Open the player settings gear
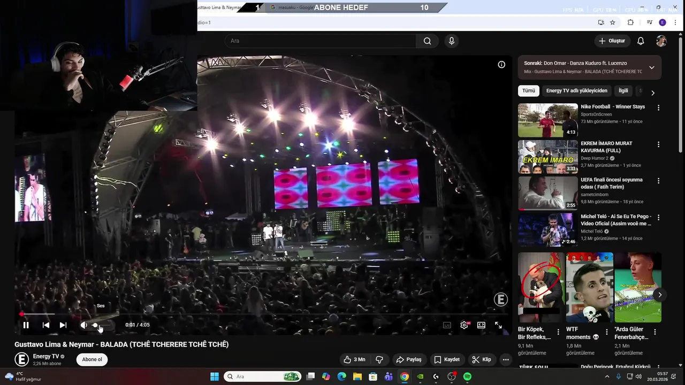Image resolution: width=685 pixels, height=385 pixels. pos(464,325)
